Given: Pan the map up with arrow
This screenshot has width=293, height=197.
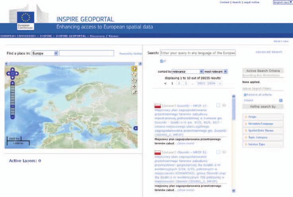Looking at the screenshot, I should point(12,70).
